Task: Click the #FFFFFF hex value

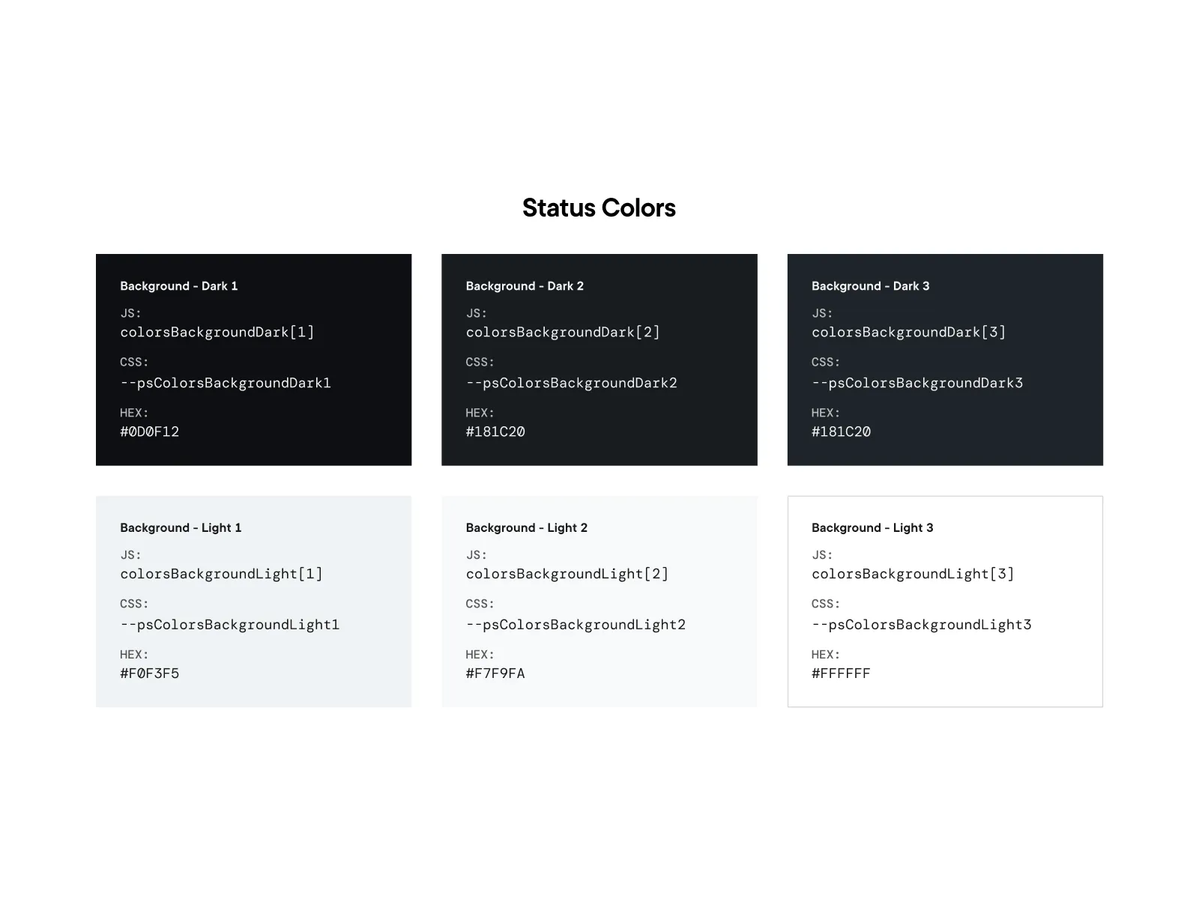Action: [x=841, y=674]
